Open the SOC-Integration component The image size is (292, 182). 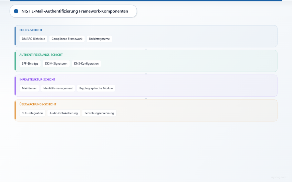(32, 113)
